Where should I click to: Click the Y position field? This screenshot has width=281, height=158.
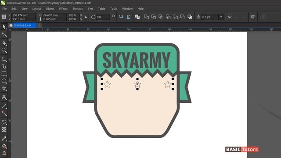(x=23, y=19)
